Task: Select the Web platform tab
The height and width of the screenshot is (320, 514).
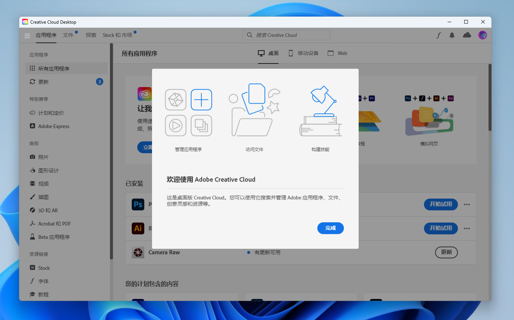Action: 337,53
